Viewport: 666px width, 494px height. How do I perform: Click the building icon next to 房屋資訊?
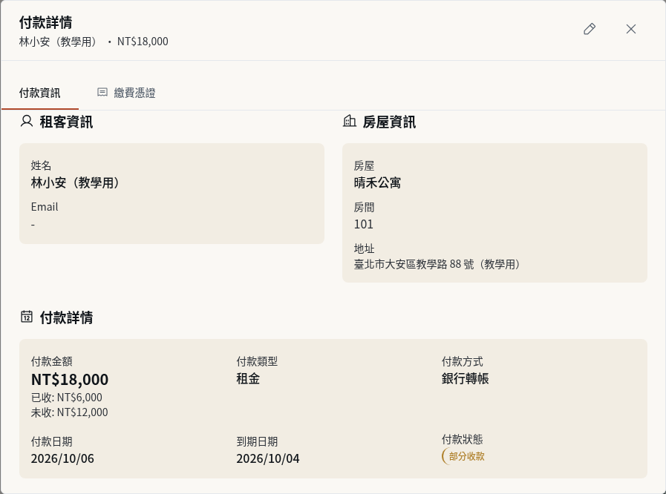350,122
